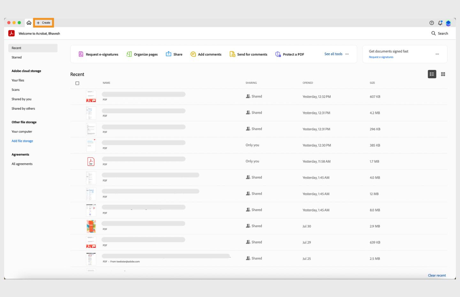Screen dimensions: 460x297
Task: Open the account profile avatar menu
Action: 448,23
